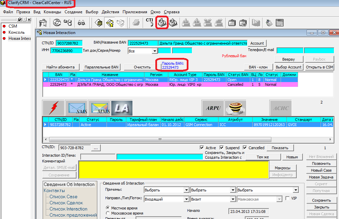339x219 pixels.
Task: Click the Позвонить button
Action: tap(321, 163)
